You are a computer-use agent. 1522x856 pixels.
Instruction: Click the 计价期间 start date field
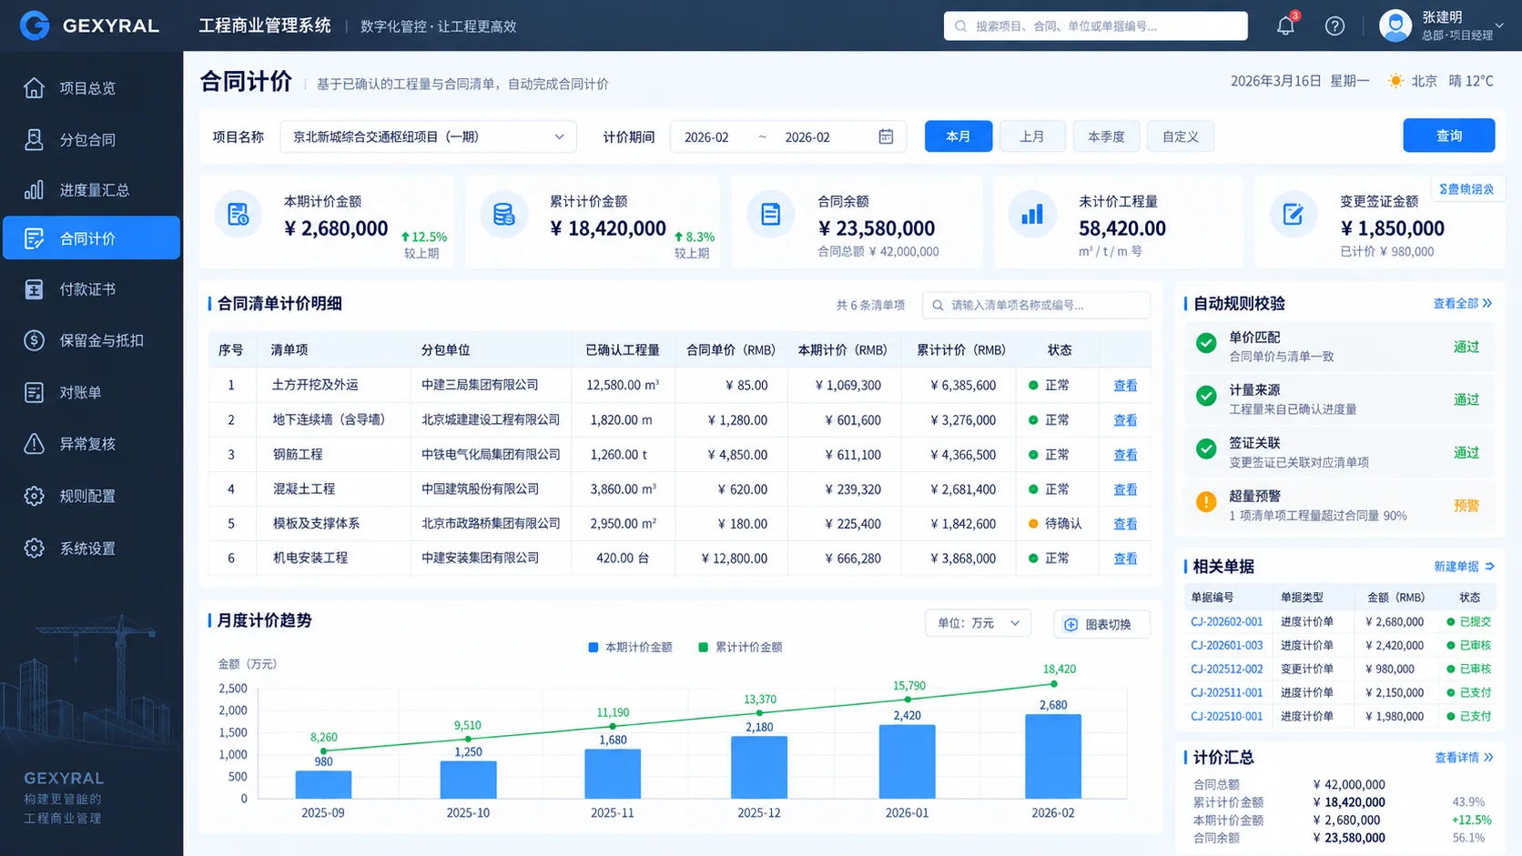[x=707, y=137]
